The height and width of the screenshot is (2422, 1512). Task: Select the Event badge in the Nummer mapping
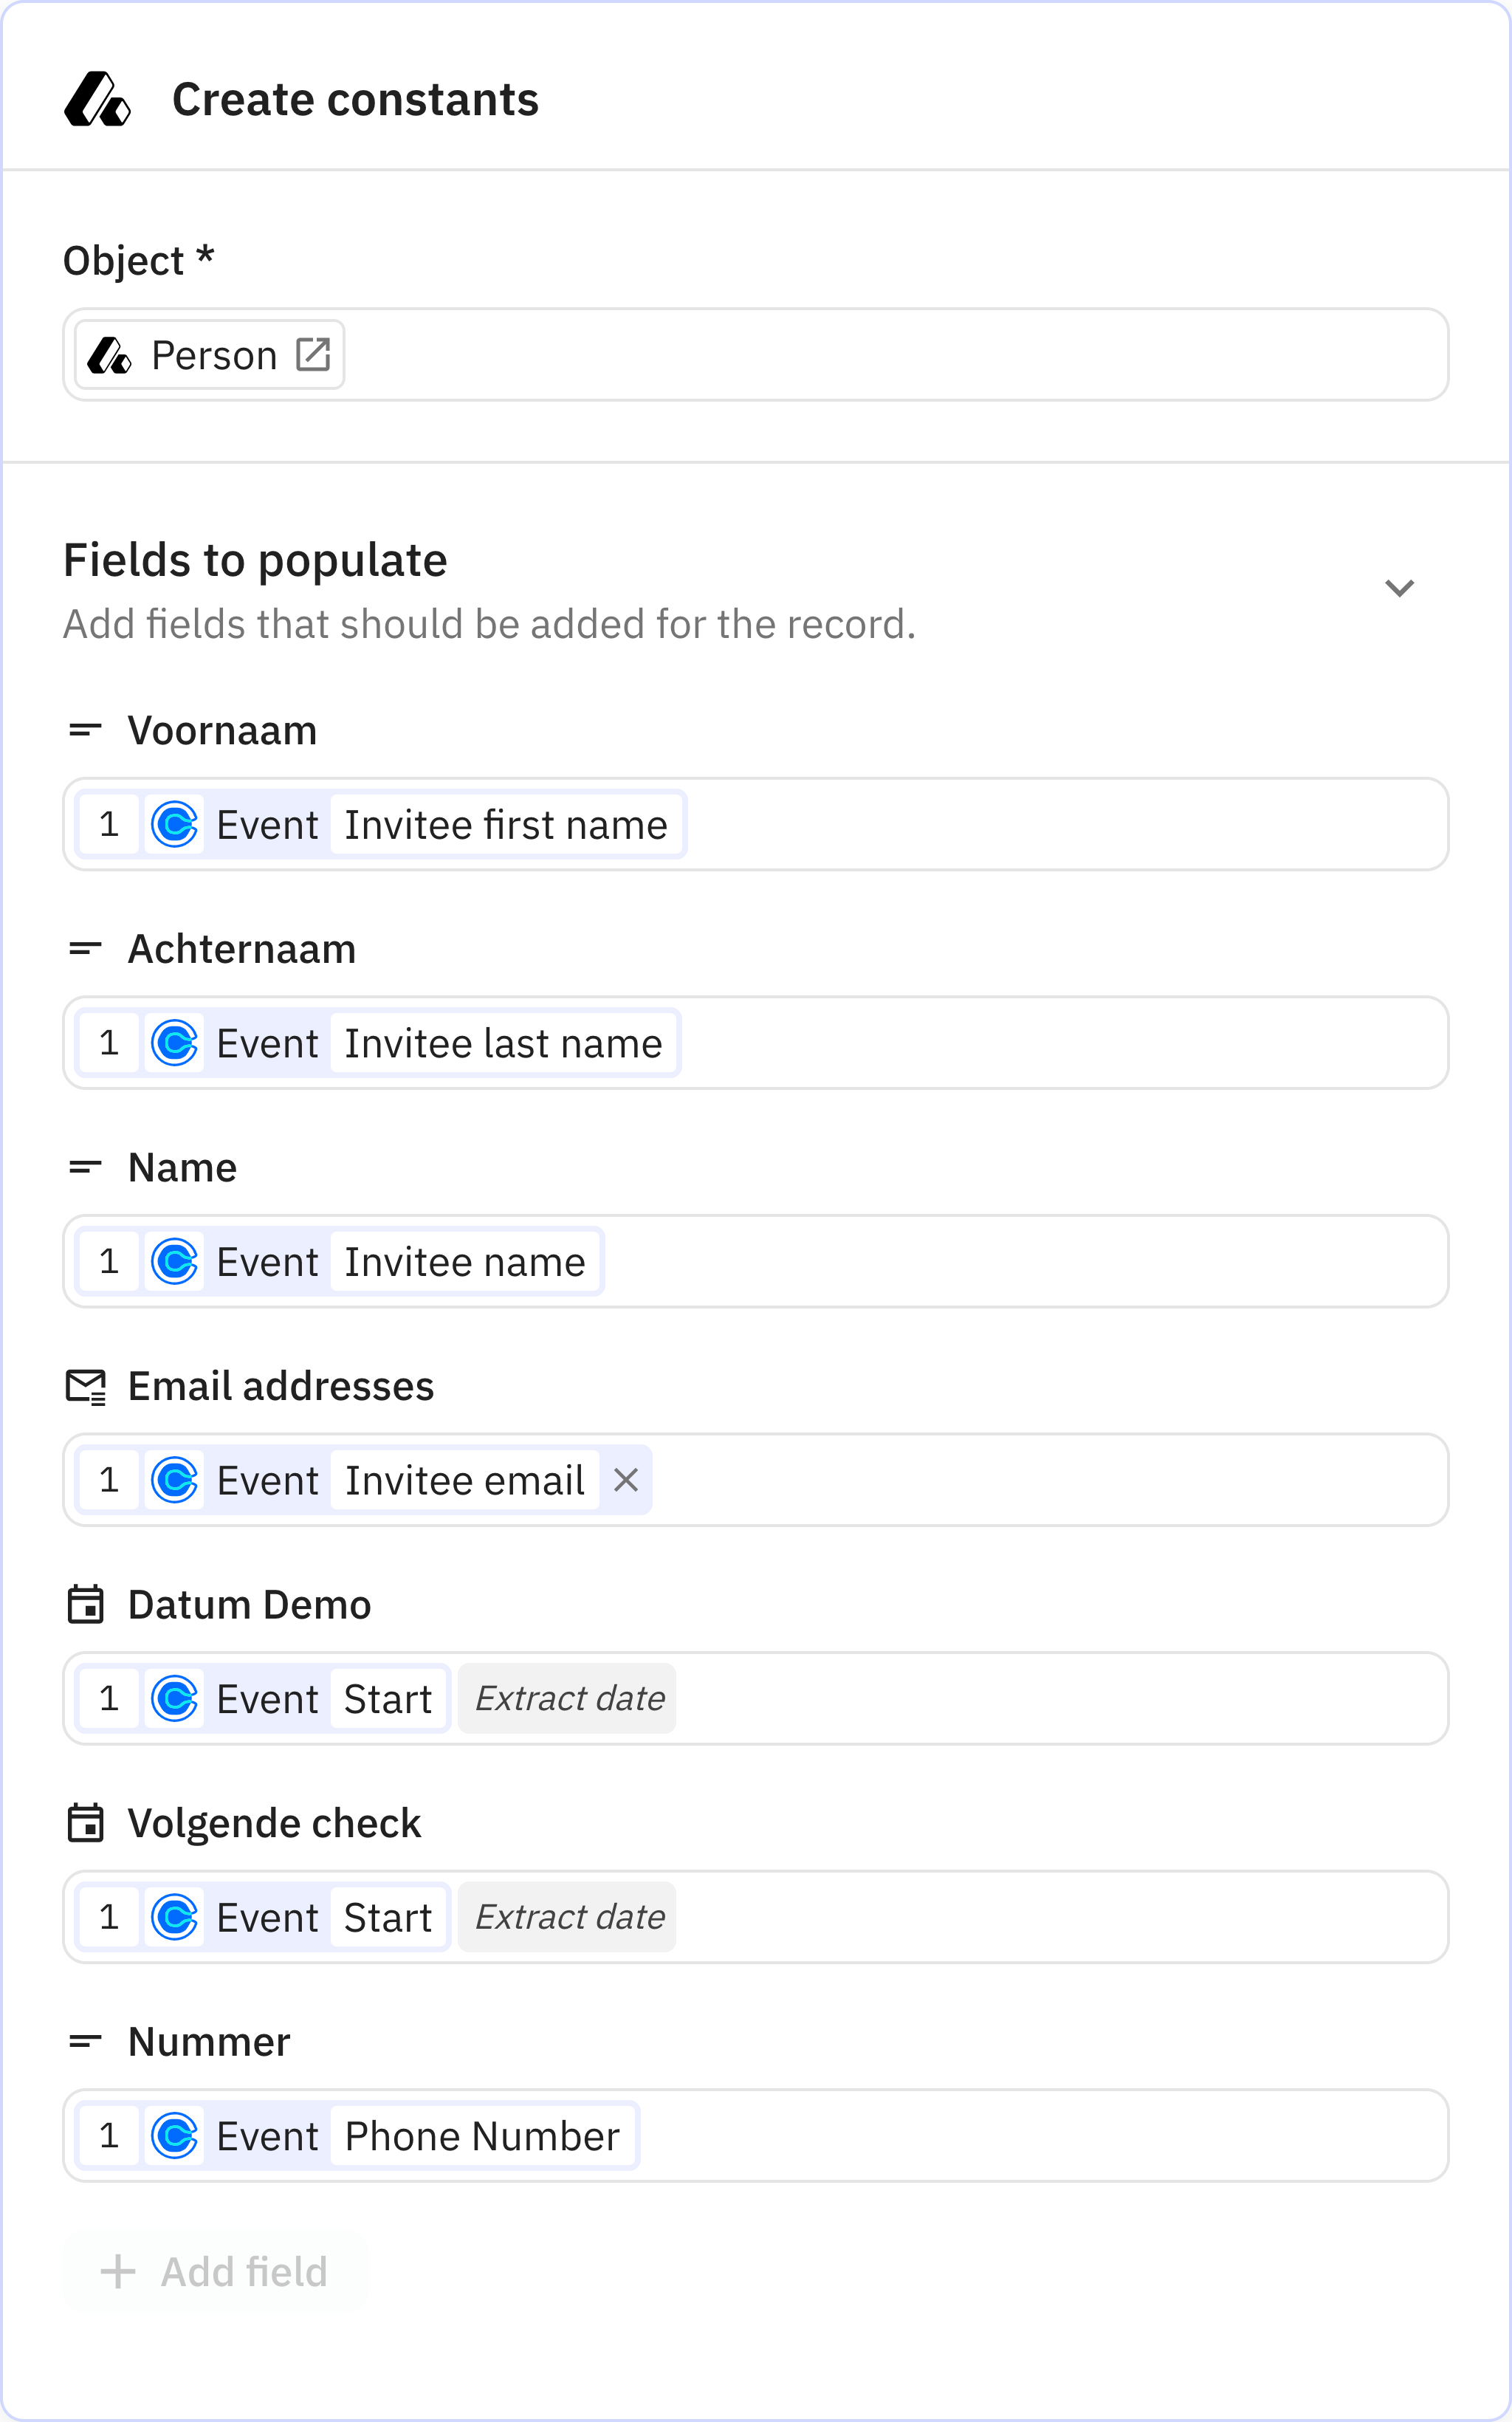pyautogui.click(x=267, y=2135)
